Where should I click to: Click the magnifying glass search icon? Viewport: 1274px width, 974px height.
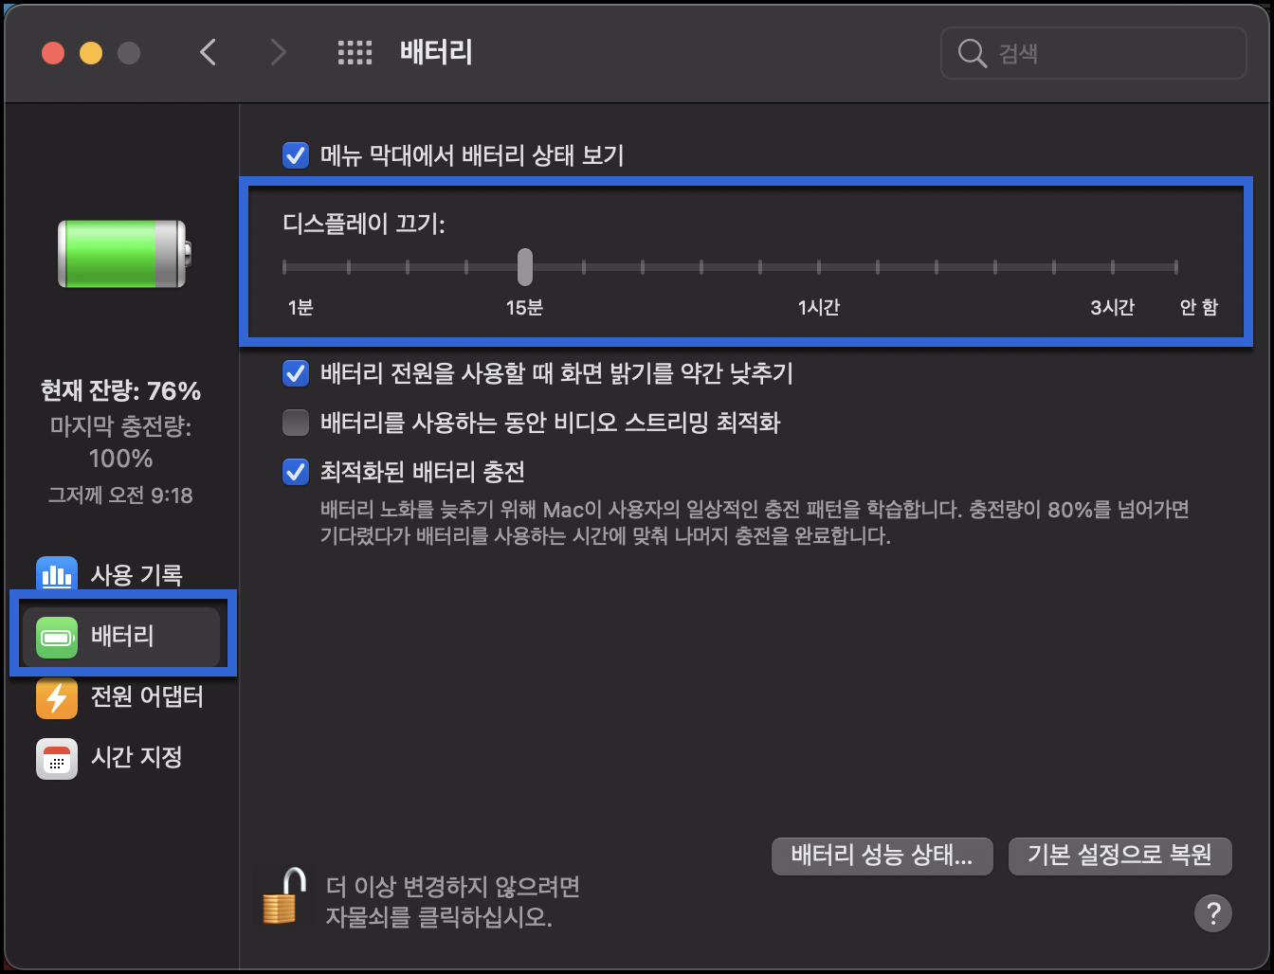click(972, 53)
